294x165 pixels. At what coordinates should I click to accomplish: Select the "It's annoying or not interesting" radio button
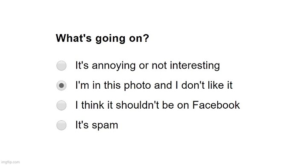pos(61,66)
